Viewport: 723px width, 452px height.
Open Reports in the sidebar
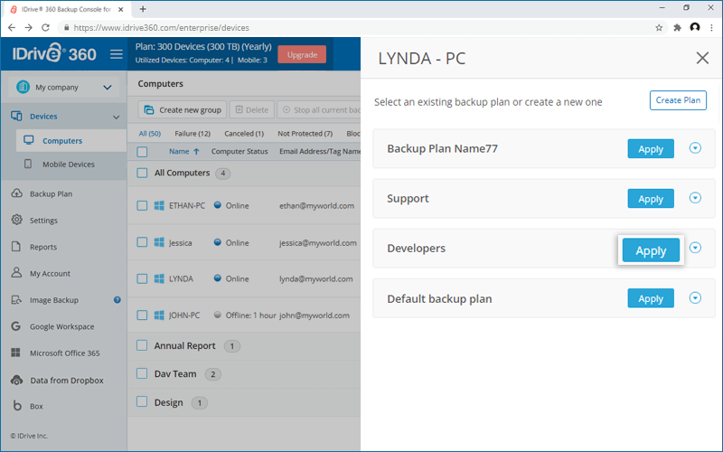(x=43, y=247)
